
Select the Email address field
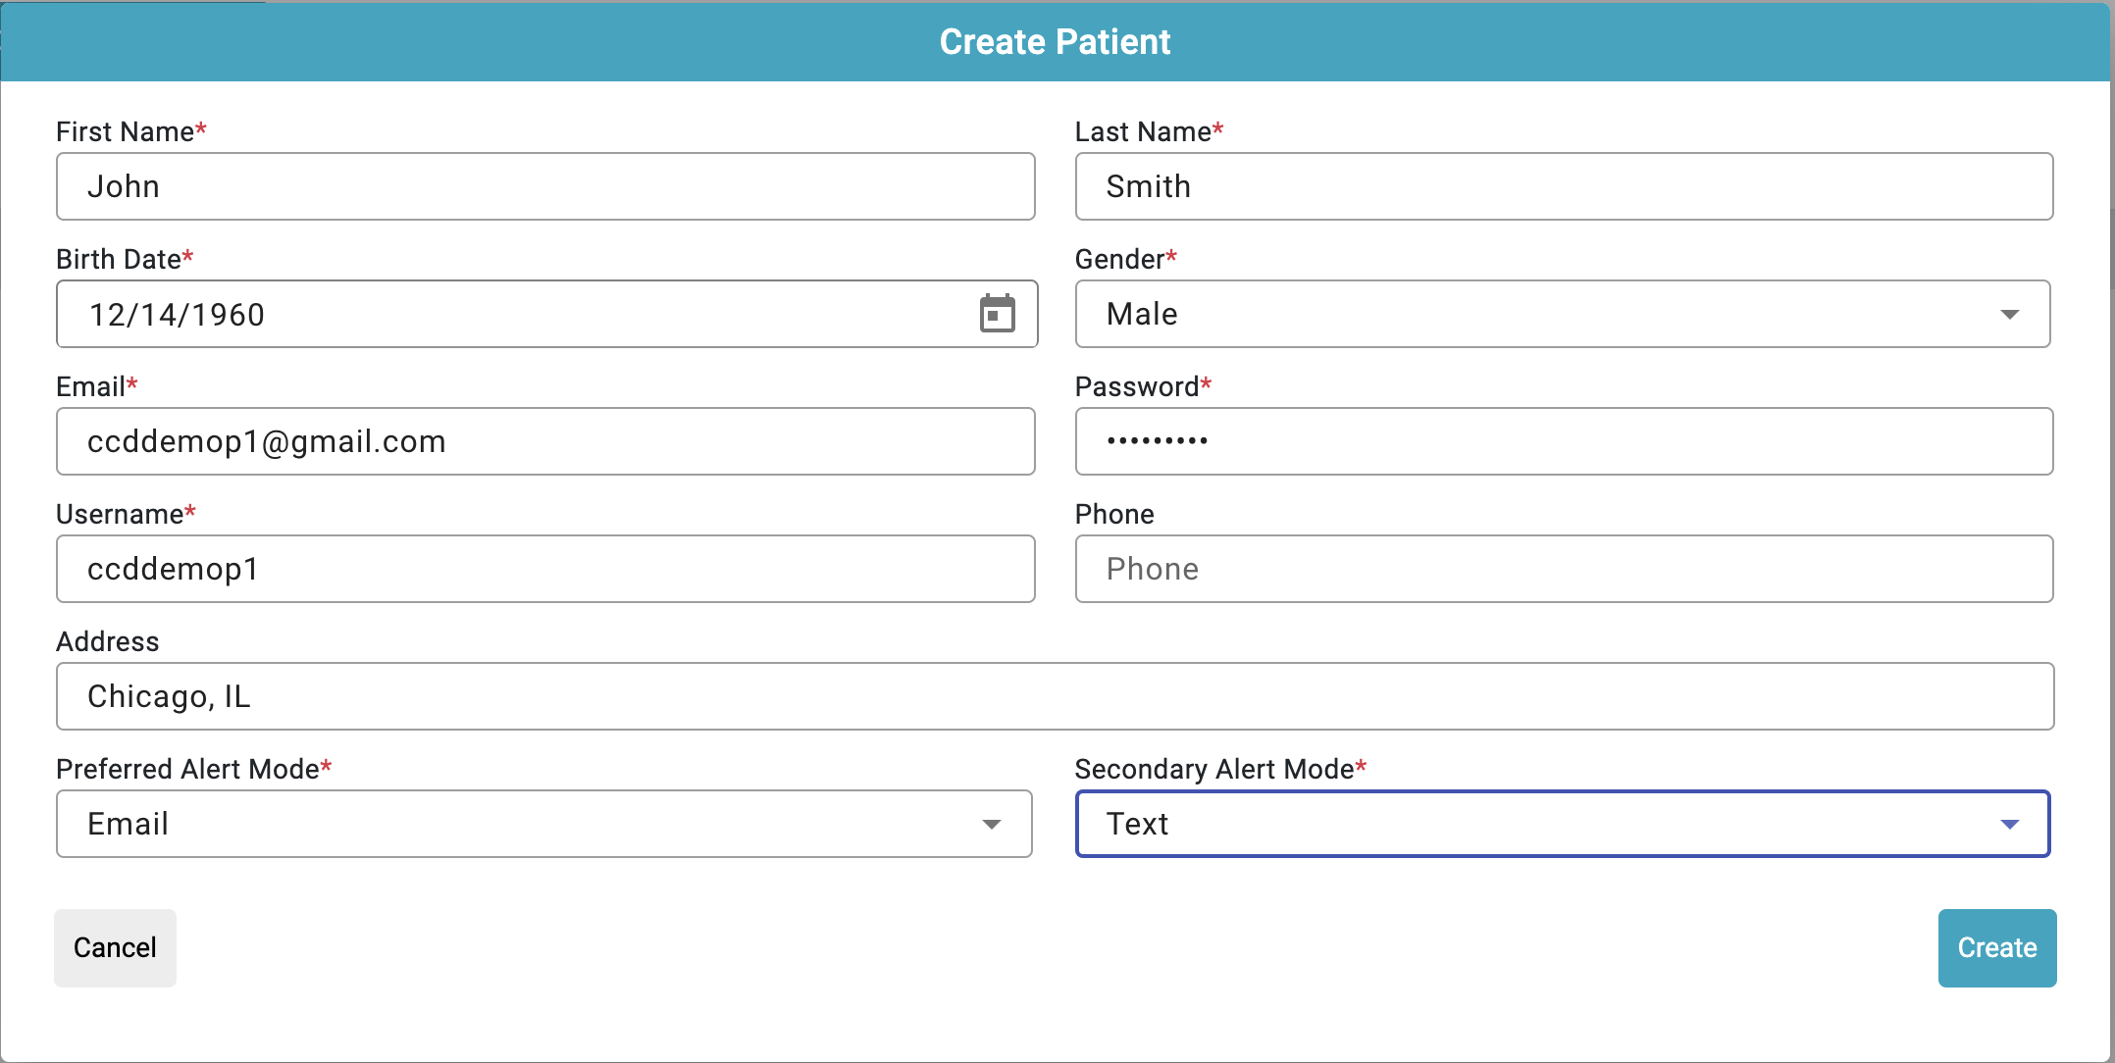pos(545,441)
